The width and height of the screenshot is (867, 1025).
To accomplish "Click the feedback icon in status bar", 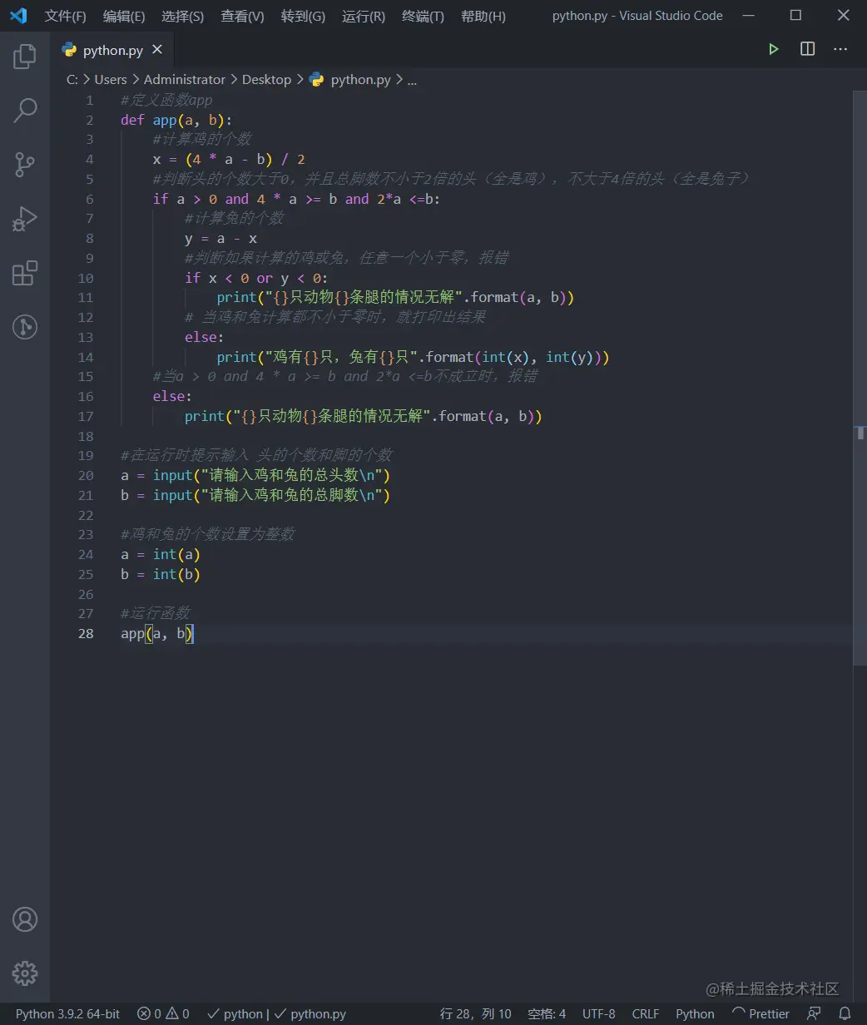I will pos(814,1013).
